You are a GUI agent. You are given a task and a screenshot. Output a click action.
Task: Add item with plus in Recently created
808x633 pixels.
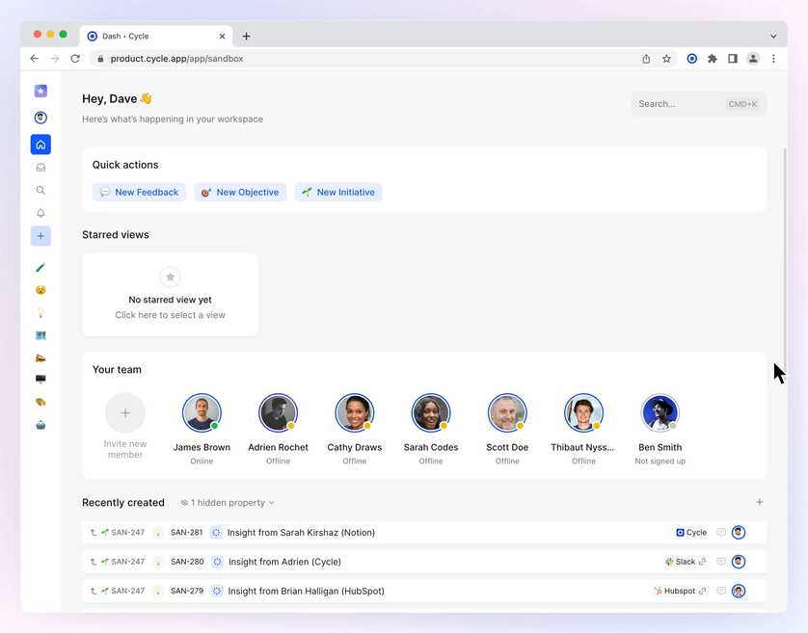(759, 502)
